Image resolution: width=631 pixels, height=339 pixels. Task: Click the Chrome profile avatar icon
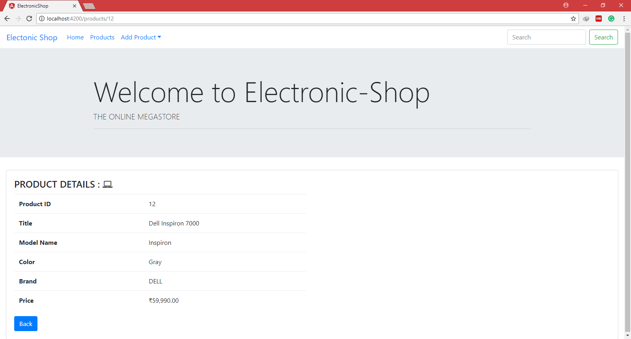pos(566,5)
